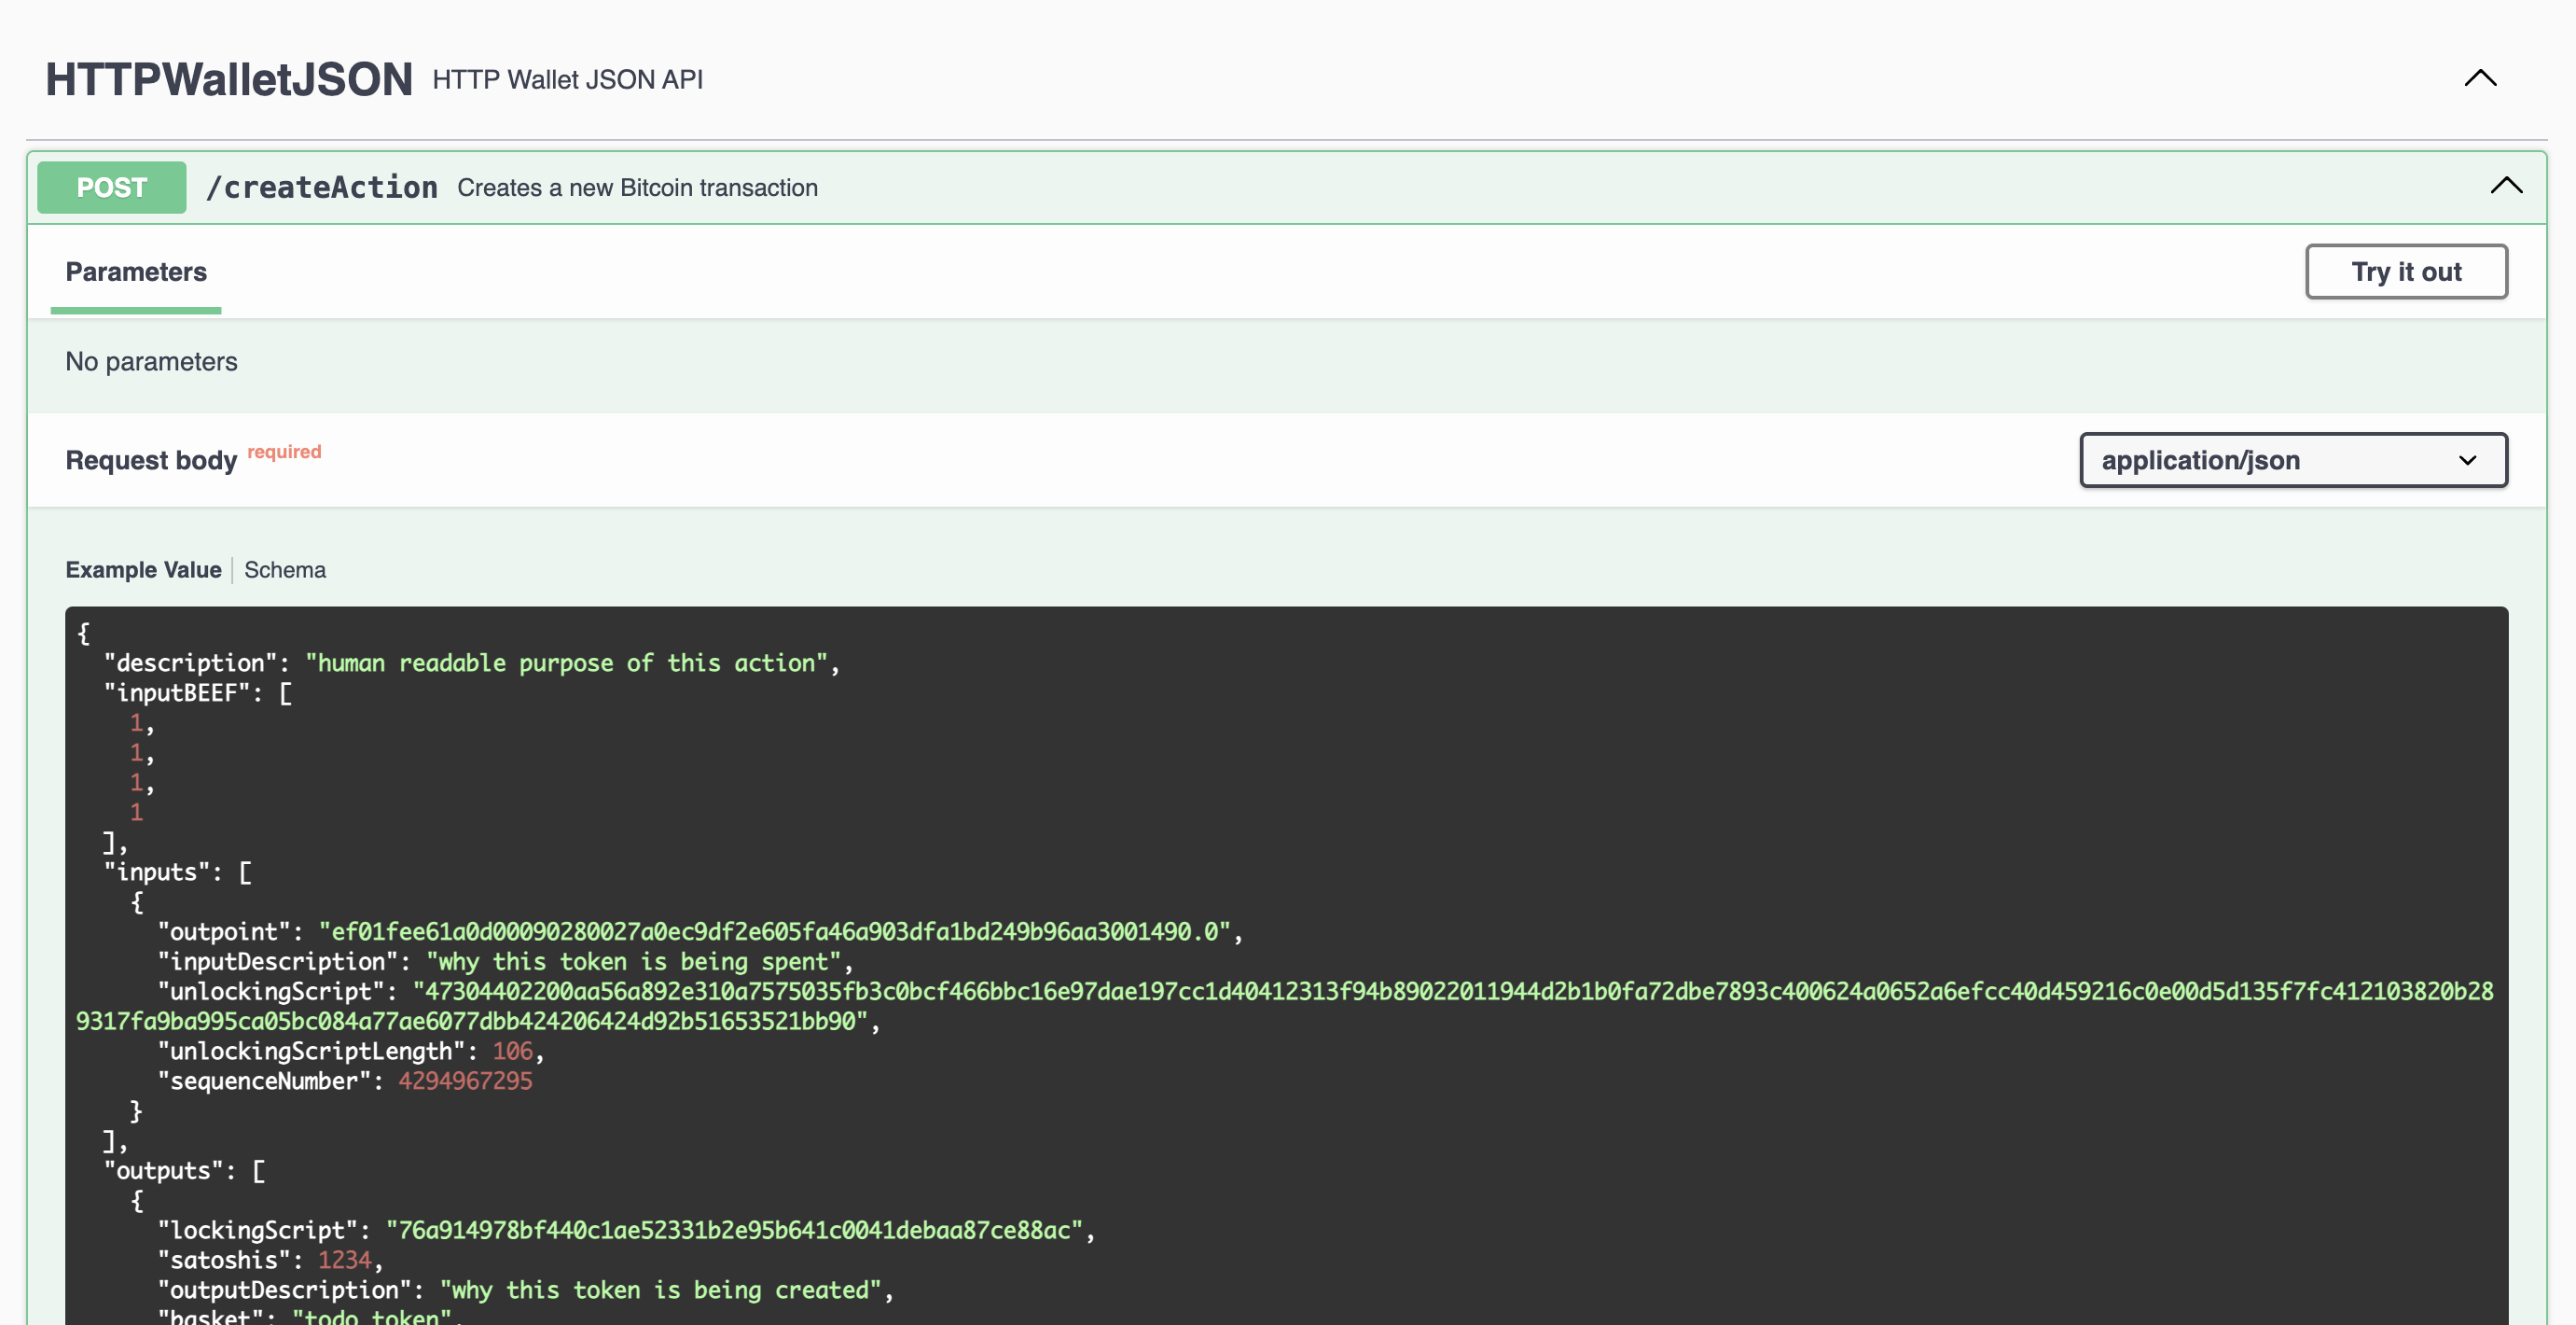Viewport: 2576px width, 1325px height.
Task: Click the /createAction endpoint path
Action: (x=321, y=188)
